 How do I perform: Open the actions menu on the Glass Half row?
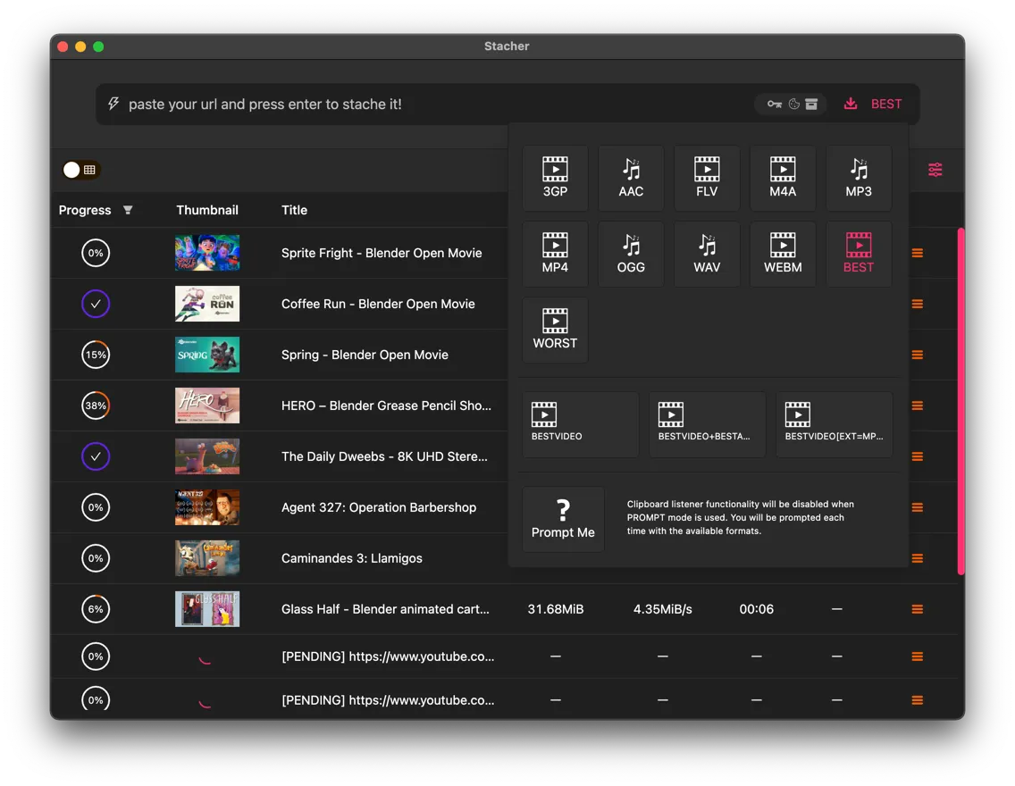917,609
